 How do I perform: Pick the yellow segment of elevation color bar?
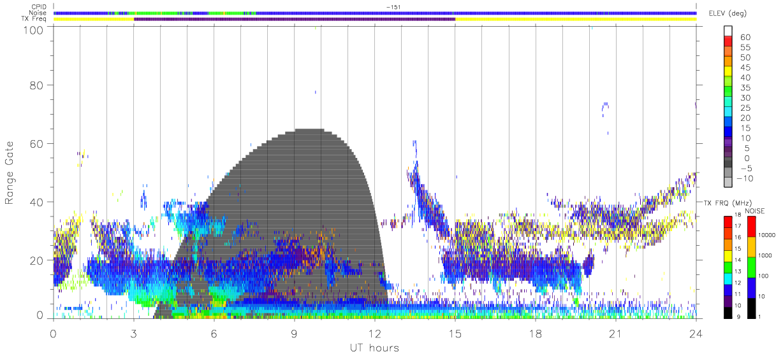click(728, 71)
